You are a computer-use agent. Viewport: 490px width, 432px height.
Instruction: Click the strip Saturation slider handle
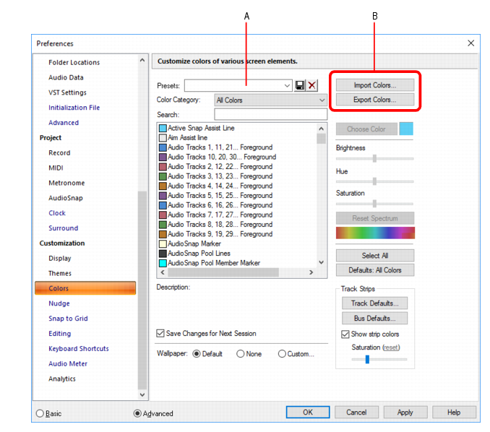367,359
